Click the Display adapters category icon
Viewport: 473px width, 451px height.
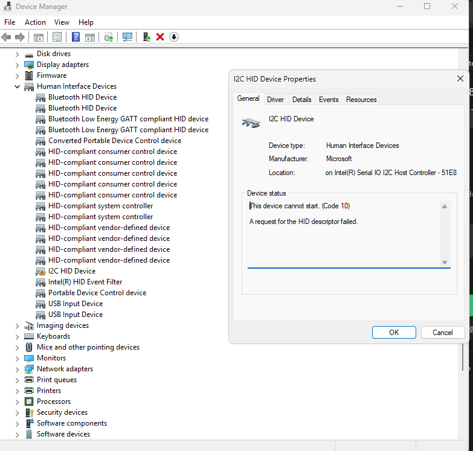point(29,65)
